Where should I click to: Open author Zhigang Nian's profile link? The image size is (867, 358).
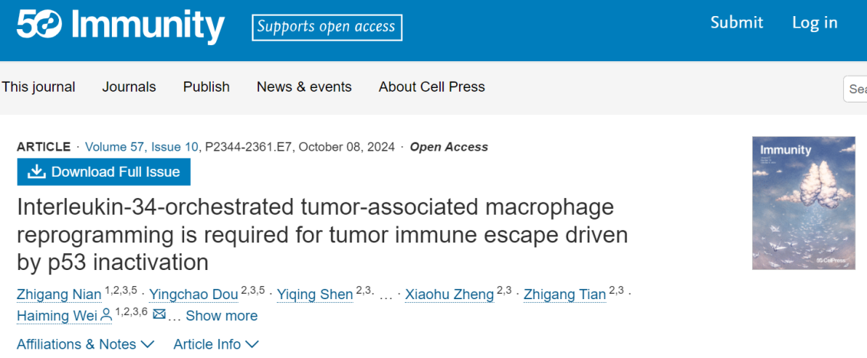click(61, 295)
